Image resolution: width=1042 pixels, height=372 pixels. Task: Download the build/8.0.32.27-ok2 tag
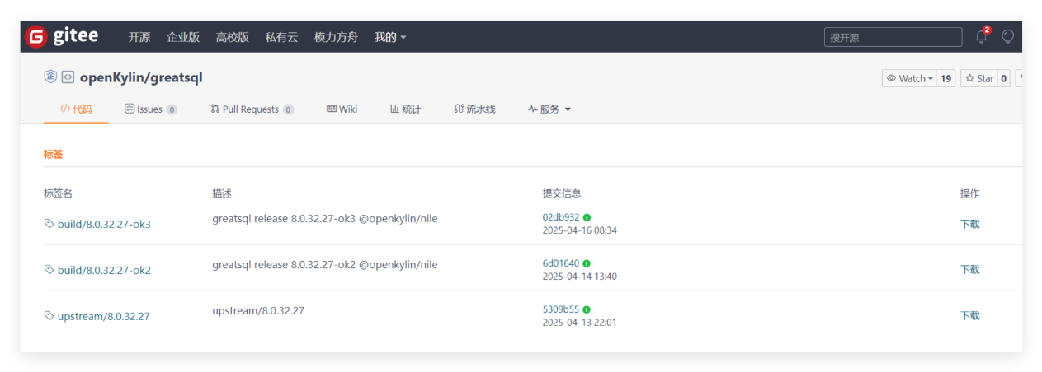969,269
